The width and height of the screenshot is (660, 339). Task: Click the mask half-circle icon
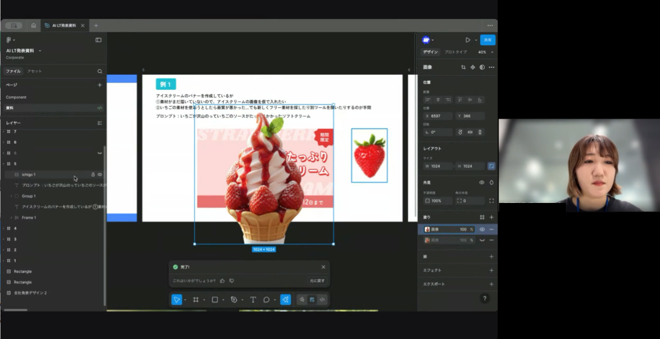click(482, 67)
